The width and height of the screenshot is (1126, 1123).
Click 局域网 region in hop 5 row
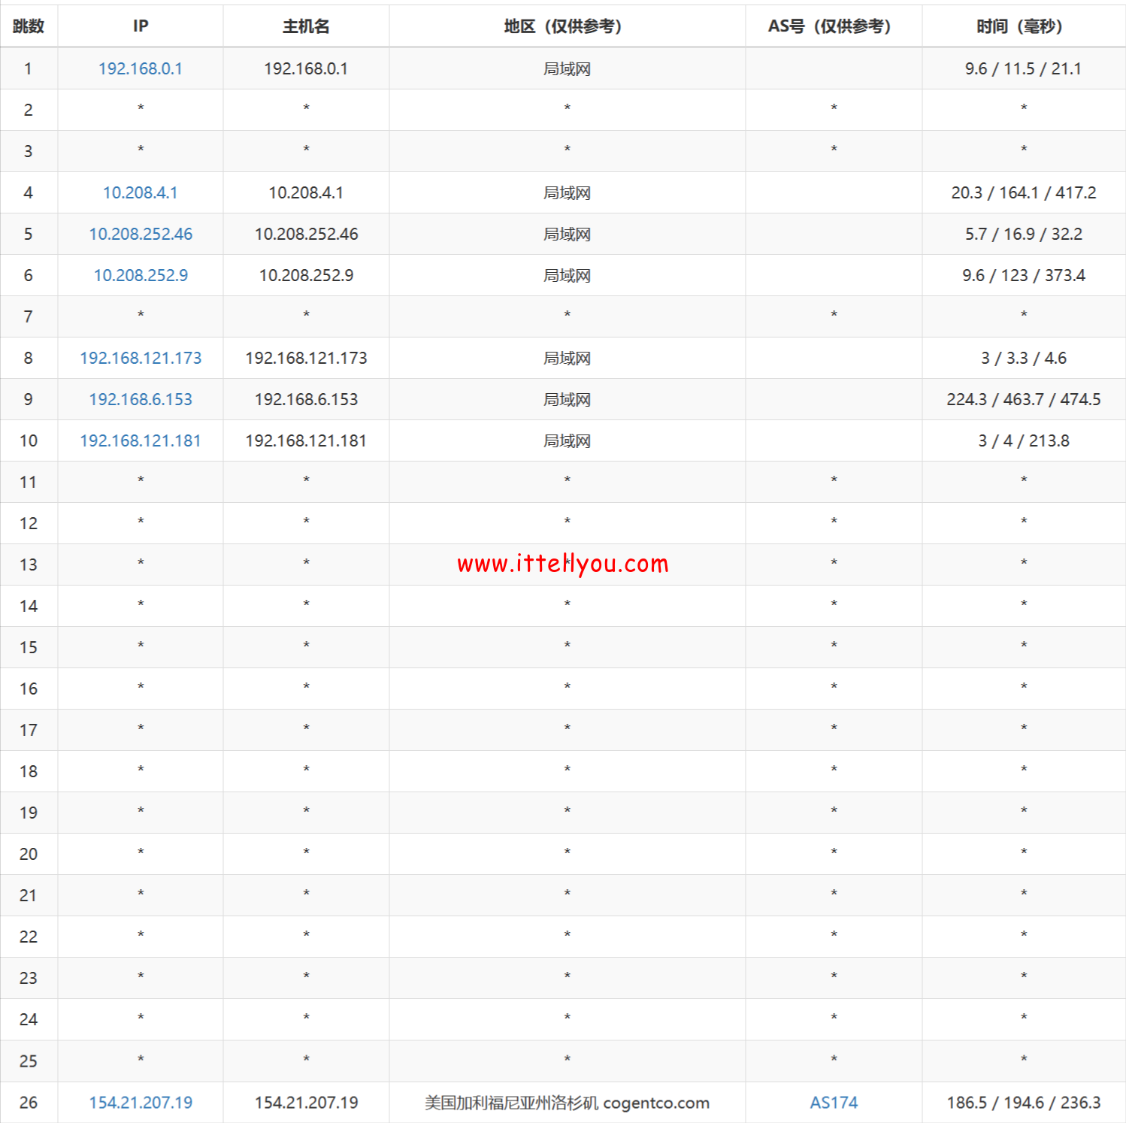click(568, 234)
